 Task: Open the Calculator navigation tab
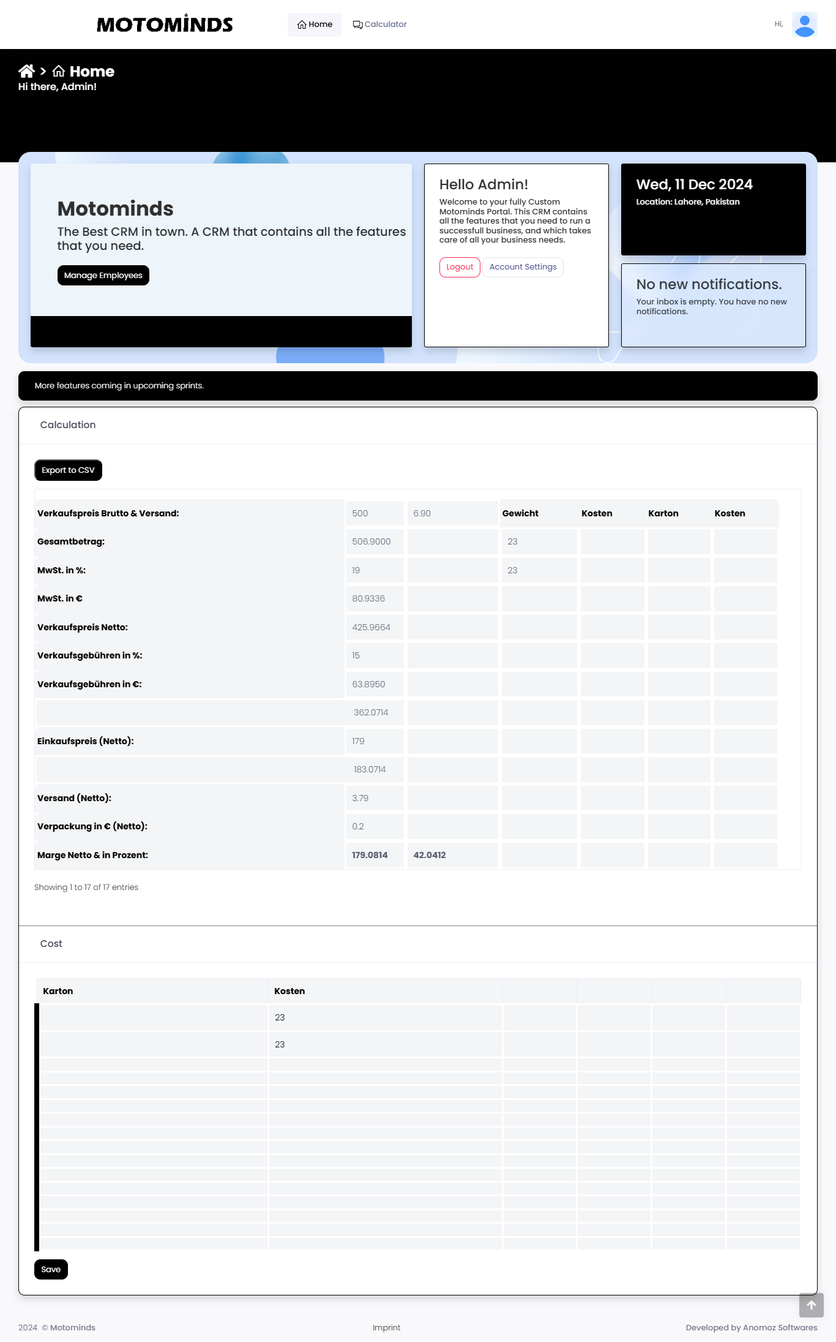379,25
